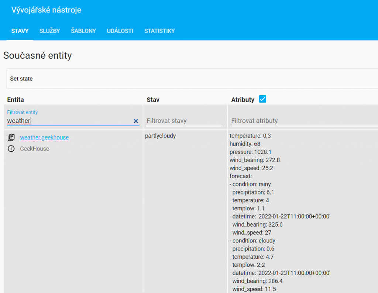This screenshot has height=293, width=378.
Task: Select the condition: rainy forecast line
Action: pos(250,184)
